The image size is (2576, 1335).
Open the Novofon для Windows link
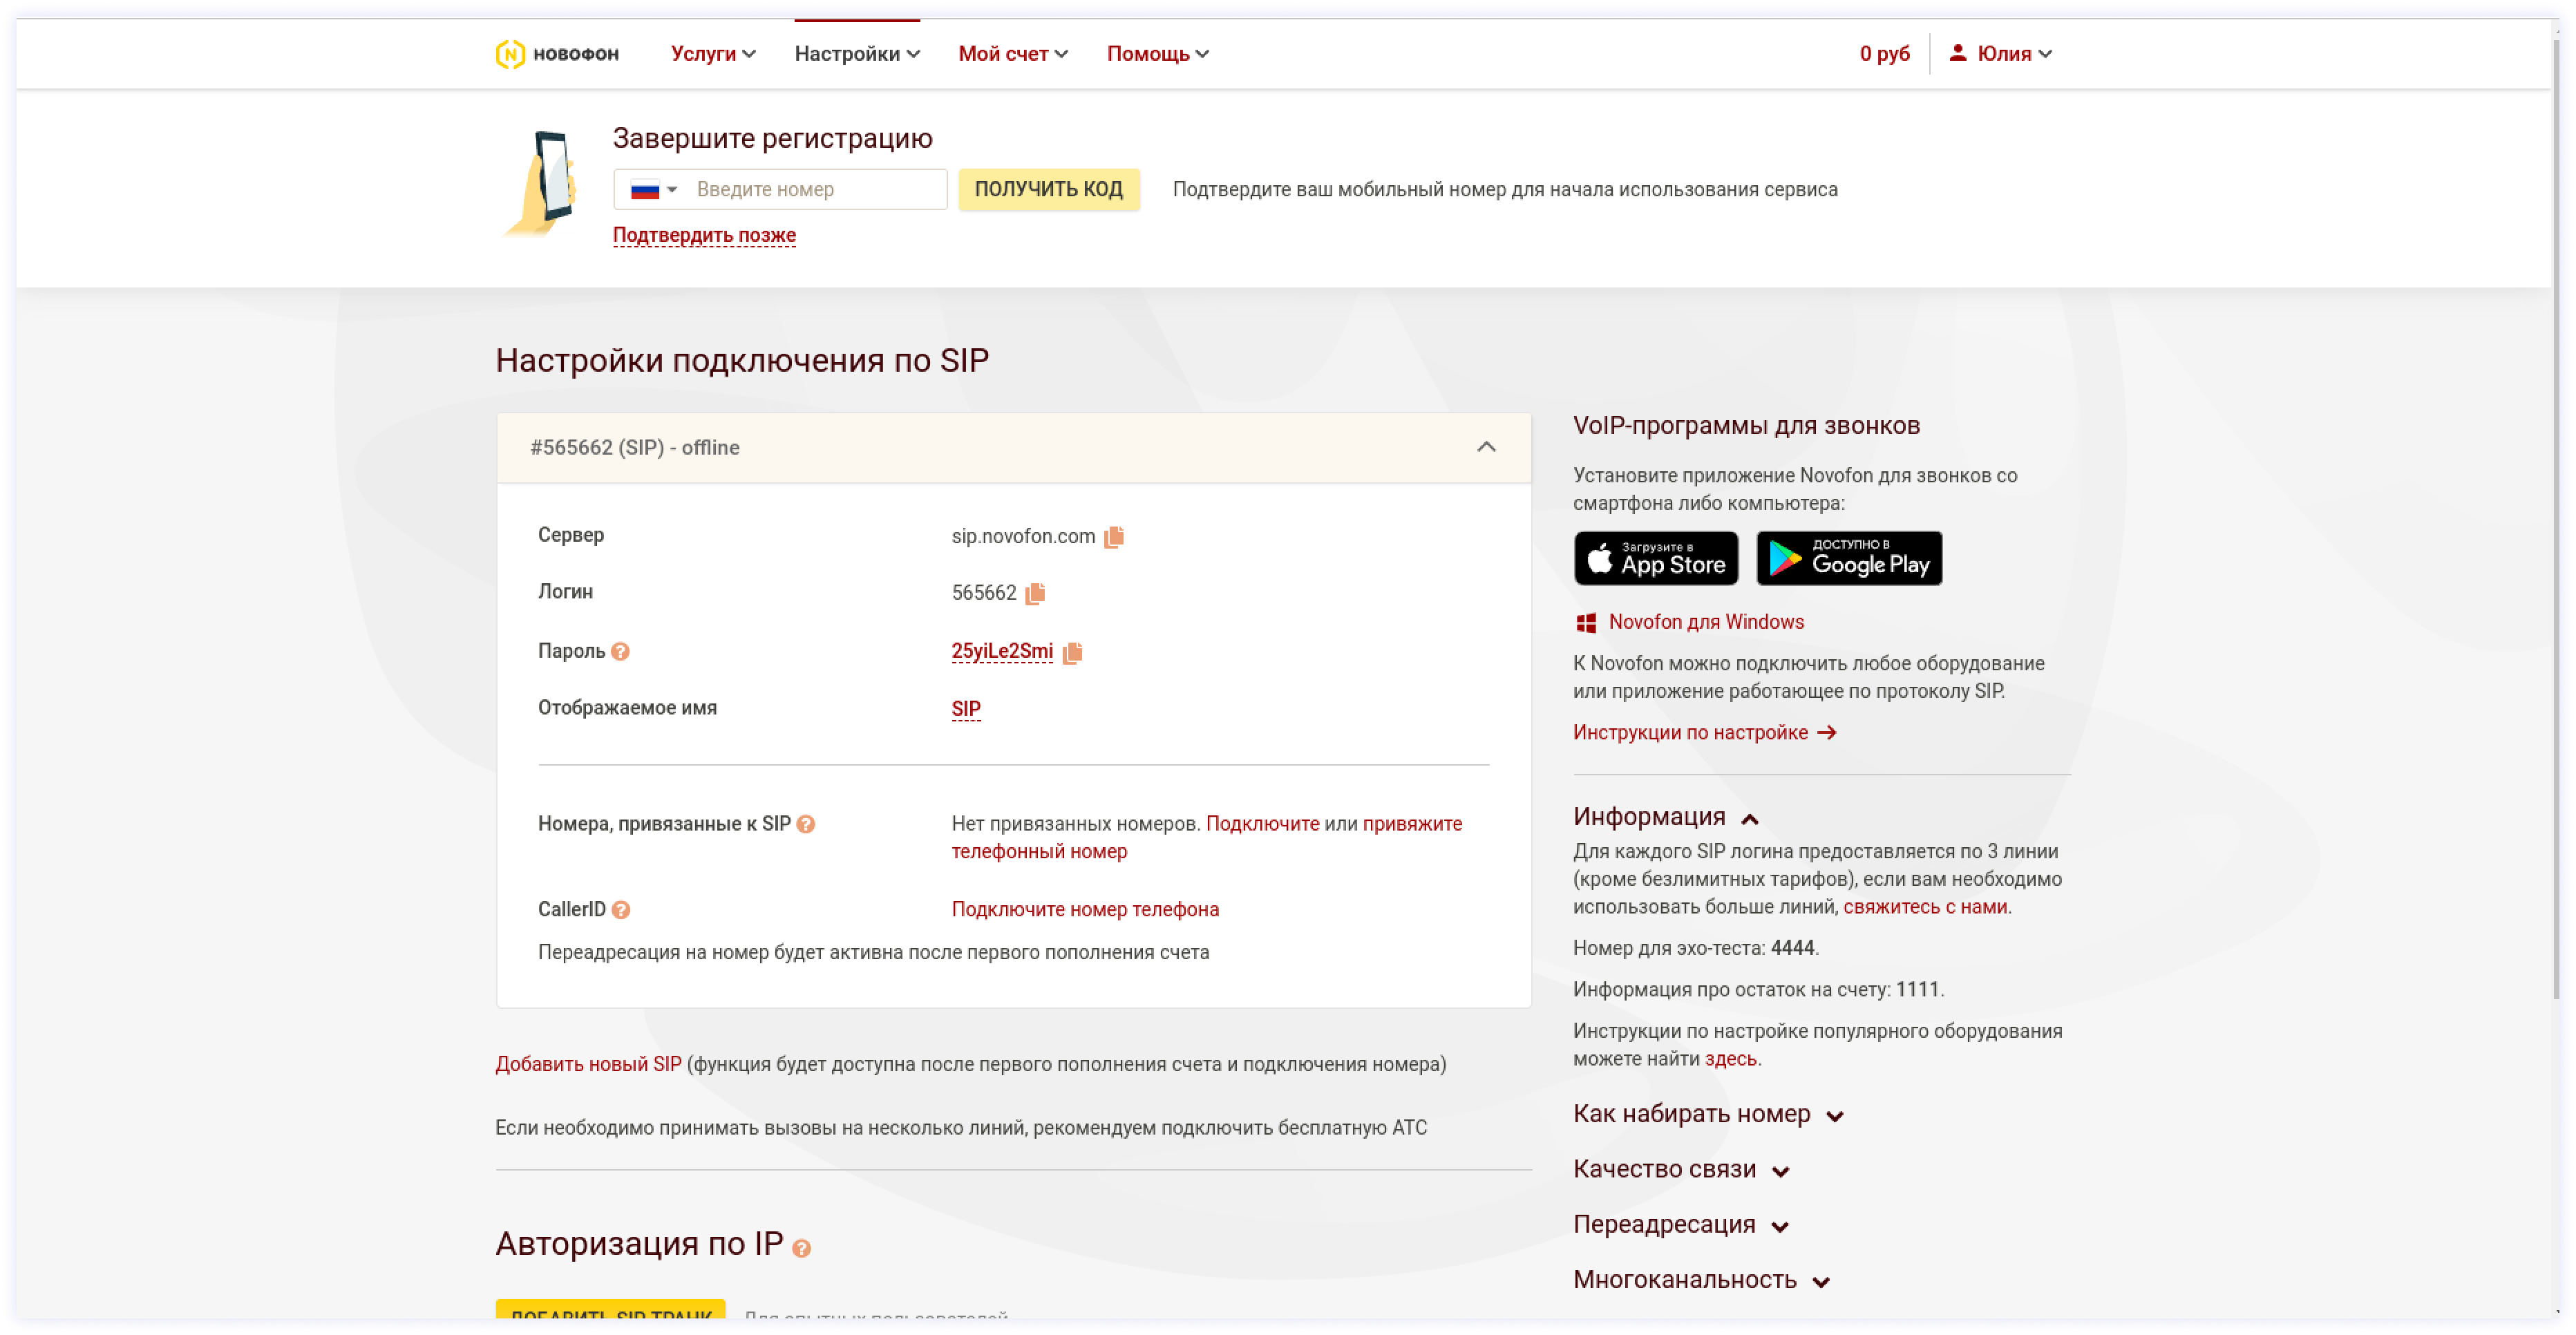(x=1706, y=623)
